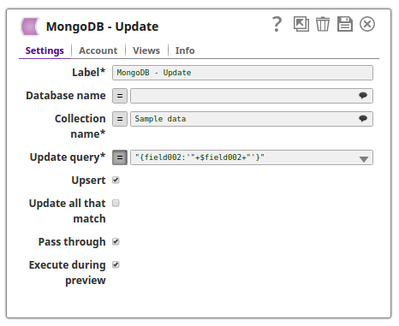Screen dimensions: 399x326
Task: Click the collapse dialog arrow icon
Action: 301,24
